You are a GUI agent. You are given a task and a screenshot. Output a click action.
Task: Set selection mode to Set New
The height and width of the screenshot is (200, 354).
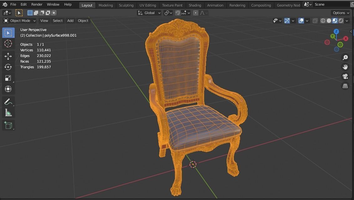click(x=30, y=13)
